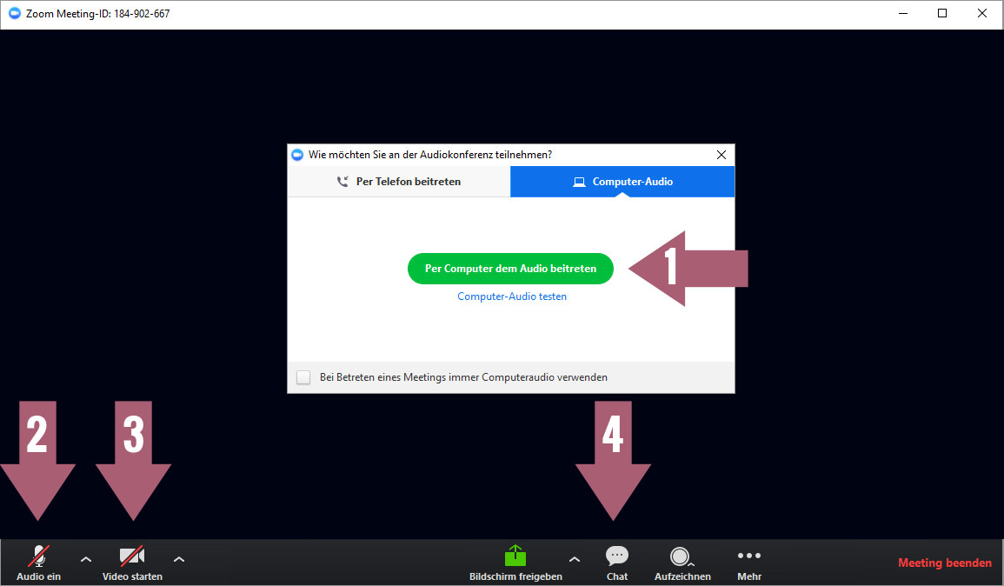Enable always use Computeraudio checkbox

[303, 377]
